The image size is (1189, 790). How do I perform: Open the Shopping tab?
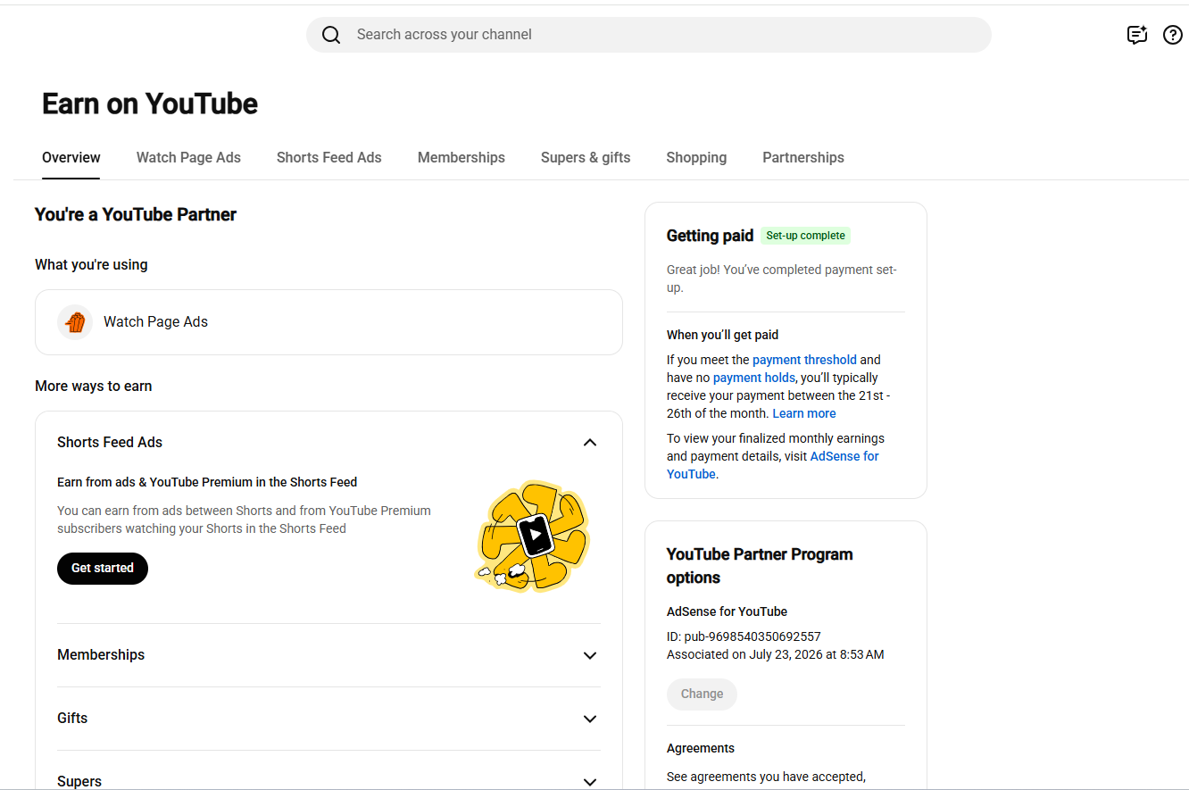tap(696, 158)
